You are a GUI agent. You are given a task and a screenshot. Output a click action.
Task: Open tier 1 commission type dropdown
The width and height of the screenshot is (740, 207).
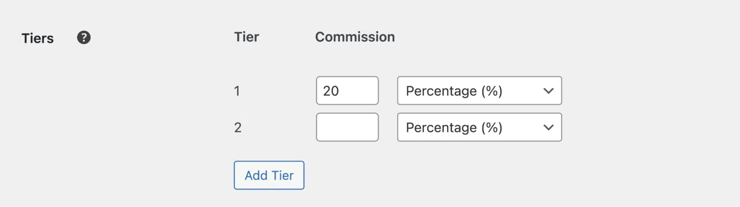[x=480, y=90]
